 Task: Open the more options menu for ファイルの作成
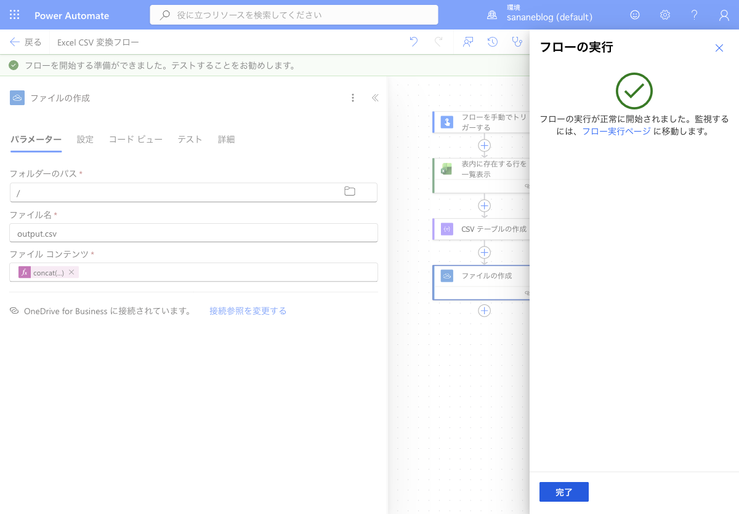point(353,98)
